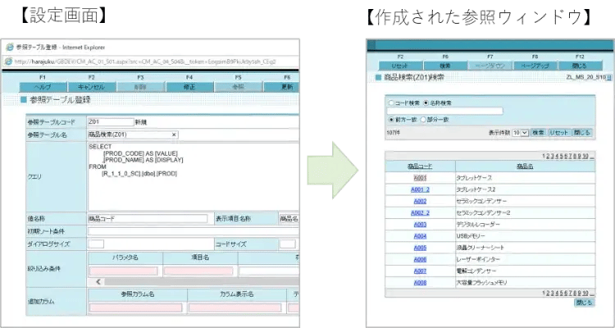Select the コード検索 radio button
The image size is (615, 328).
390,102
